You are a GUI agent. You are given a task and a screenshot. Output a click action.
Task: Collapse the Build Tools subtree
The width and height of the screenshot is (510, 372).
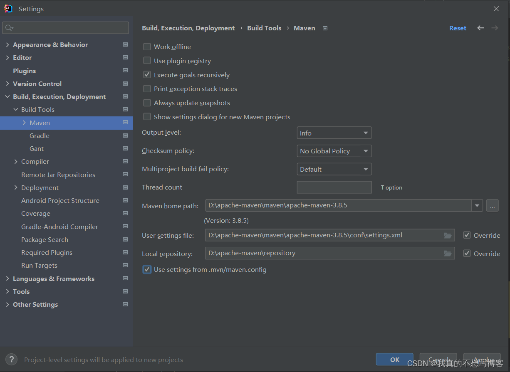[x=16, y=109]
